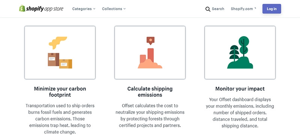Click the chevron next to Collections
This screenshot has width=300, height=137.
pyautogui.click(x=124, y=9)
